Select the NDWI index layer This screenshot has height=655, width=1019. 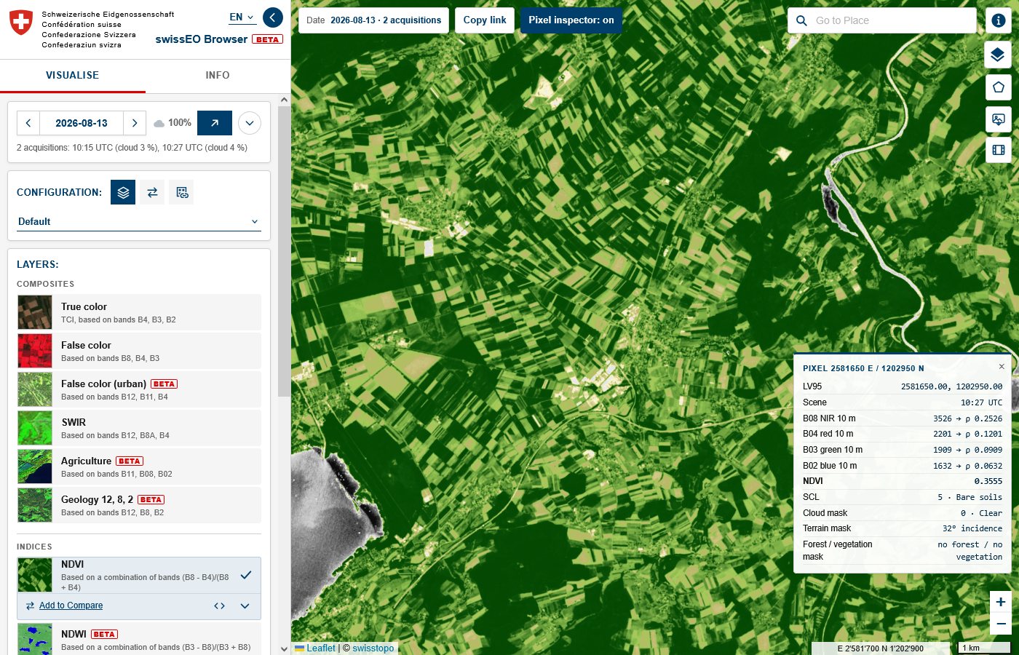[139, 640]
